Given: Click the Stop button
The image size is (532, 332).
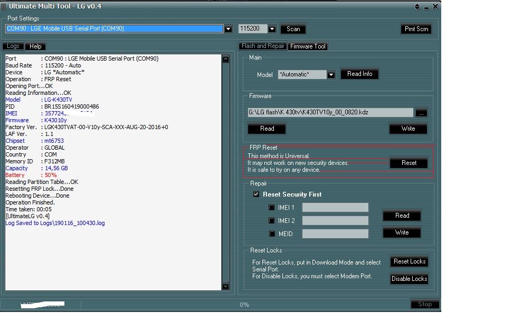Looking at the screenshot, I should (x=425, y=304).
